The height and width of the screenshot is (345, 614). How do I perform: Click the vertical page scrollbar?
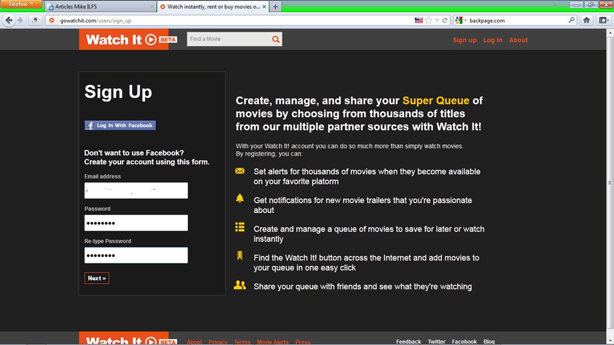point(610,183)
